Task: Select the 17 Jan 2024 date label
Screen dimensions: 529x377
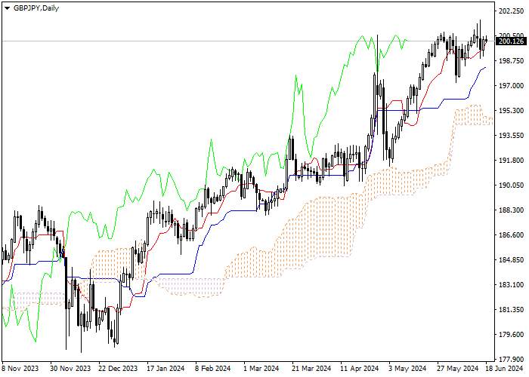Action: (166, 368)
